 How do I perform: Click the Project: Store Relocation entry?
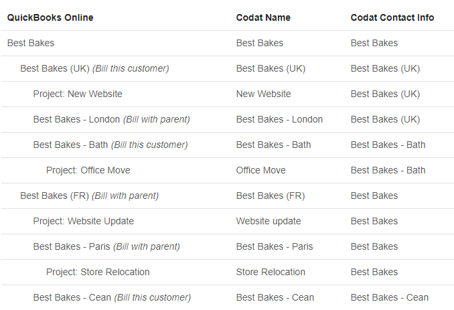pos(98,272)
